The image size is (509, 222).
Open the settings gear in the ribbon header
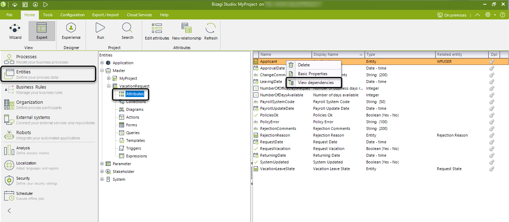point(488,15)
